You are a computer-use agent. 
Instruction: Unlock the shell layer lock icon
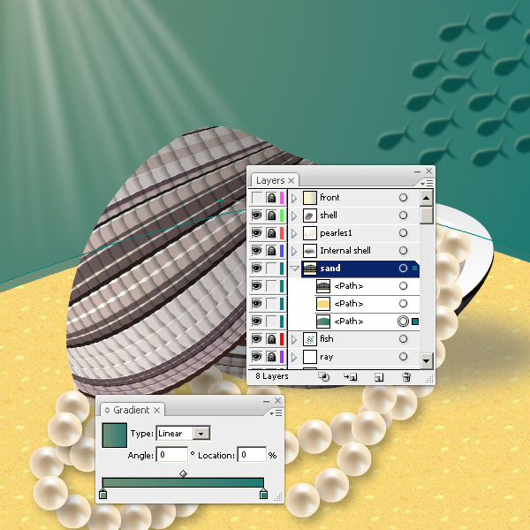coord(271,216)
